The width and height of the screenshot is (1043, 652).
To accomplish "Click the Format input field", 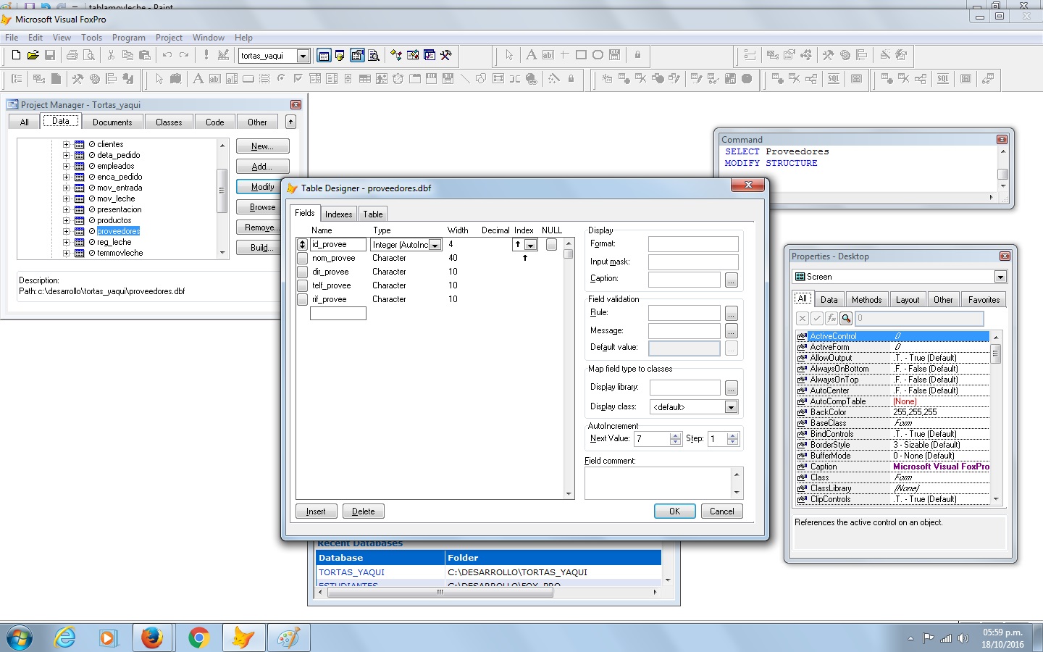I will tap(693, 244).
